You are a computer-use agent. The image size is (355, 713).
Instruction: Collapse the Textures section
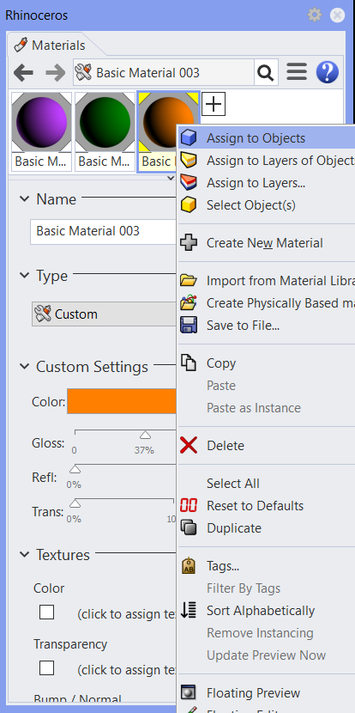point(24,554)
